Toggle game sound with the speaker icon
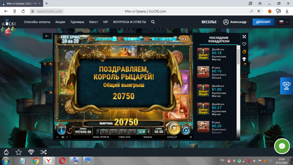The width and height of the screenshot is (293, 165). tap(63, 137)
